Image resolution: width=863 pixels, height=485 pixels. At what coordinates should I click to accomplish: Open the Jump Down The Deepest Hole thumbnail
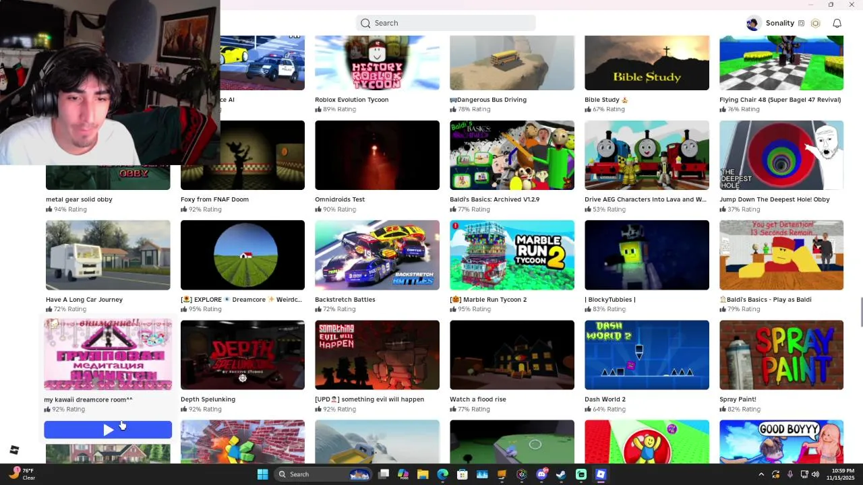coord(781,155)
